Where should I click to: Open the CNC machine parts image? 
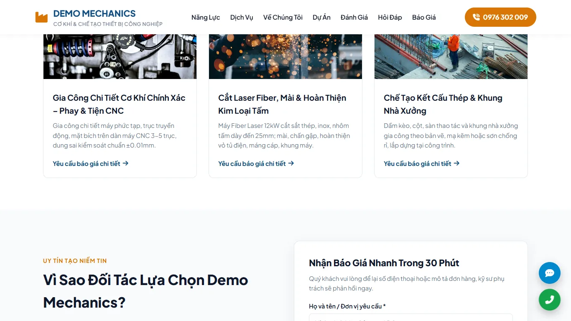click(120, 56)
